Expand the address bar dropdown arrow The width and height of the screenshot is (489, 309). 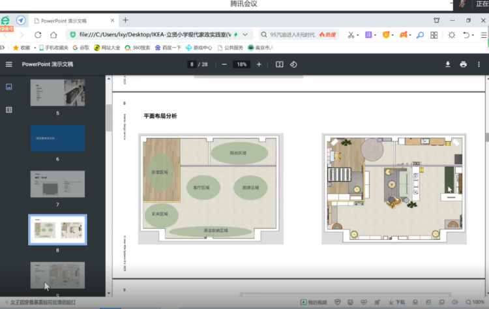pyautogui.click(x=245, y=35)
